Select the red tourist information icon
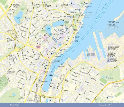 (x=49, y=57)
